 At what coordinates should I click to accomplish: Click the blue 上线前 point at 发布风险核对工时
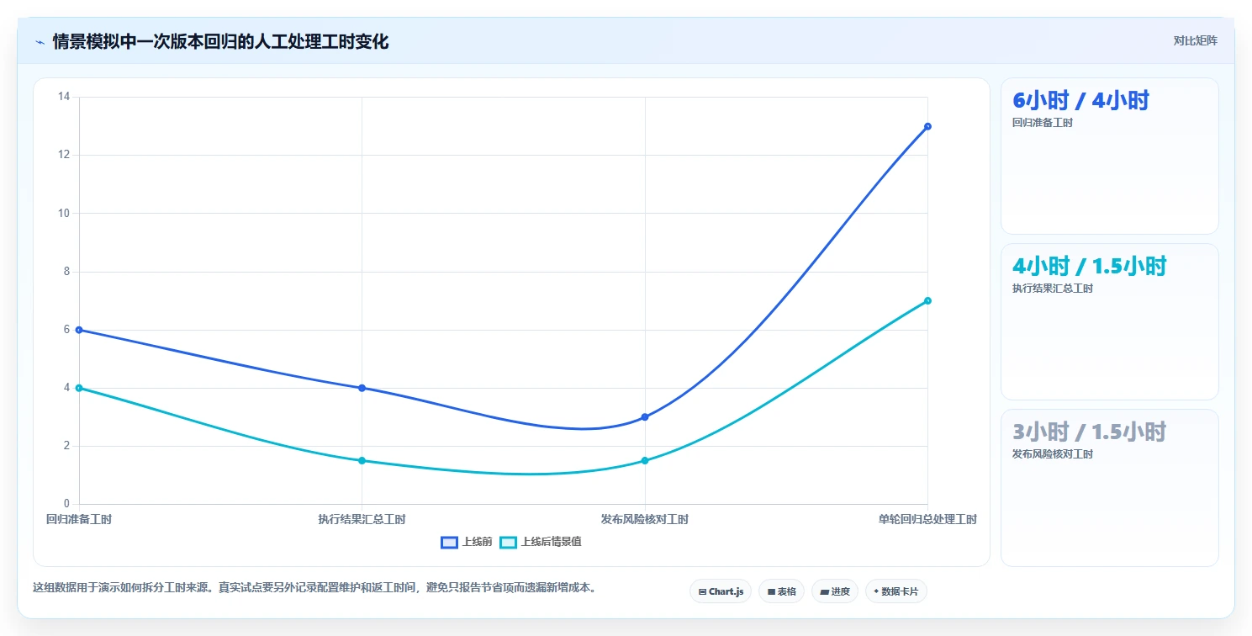click(645, 417)
